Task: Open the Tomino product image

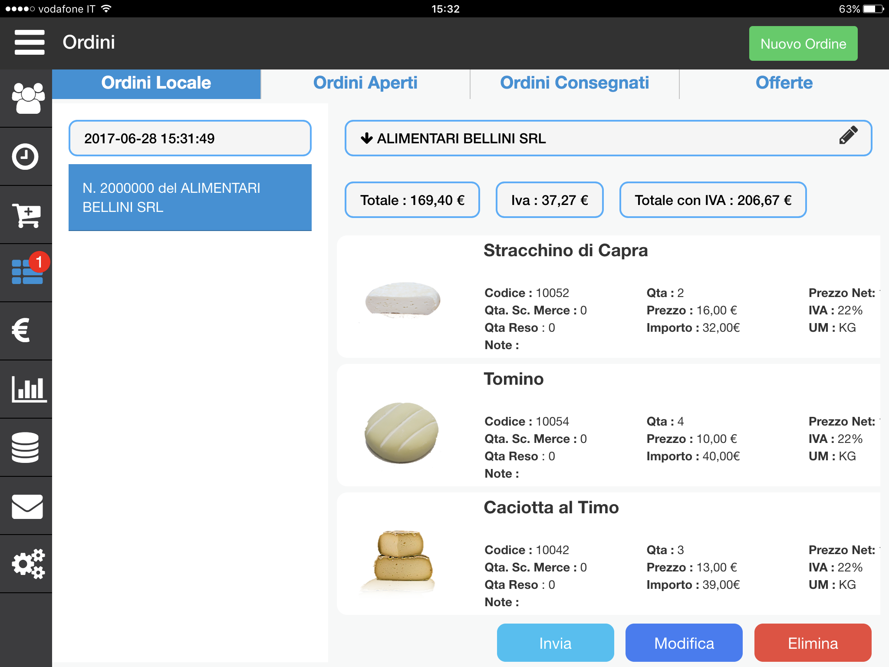Action: tap(402, 433)
